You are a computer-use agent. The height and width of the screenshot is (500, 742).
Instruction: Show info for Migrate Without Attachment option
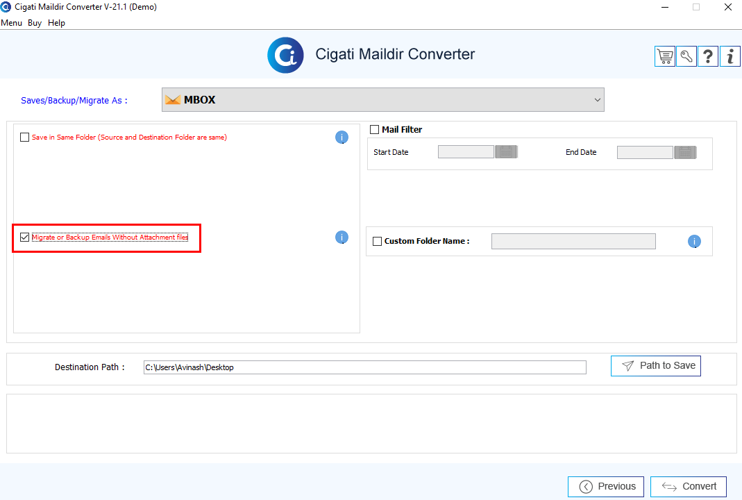pyautogui.click(x=342, y=237)
